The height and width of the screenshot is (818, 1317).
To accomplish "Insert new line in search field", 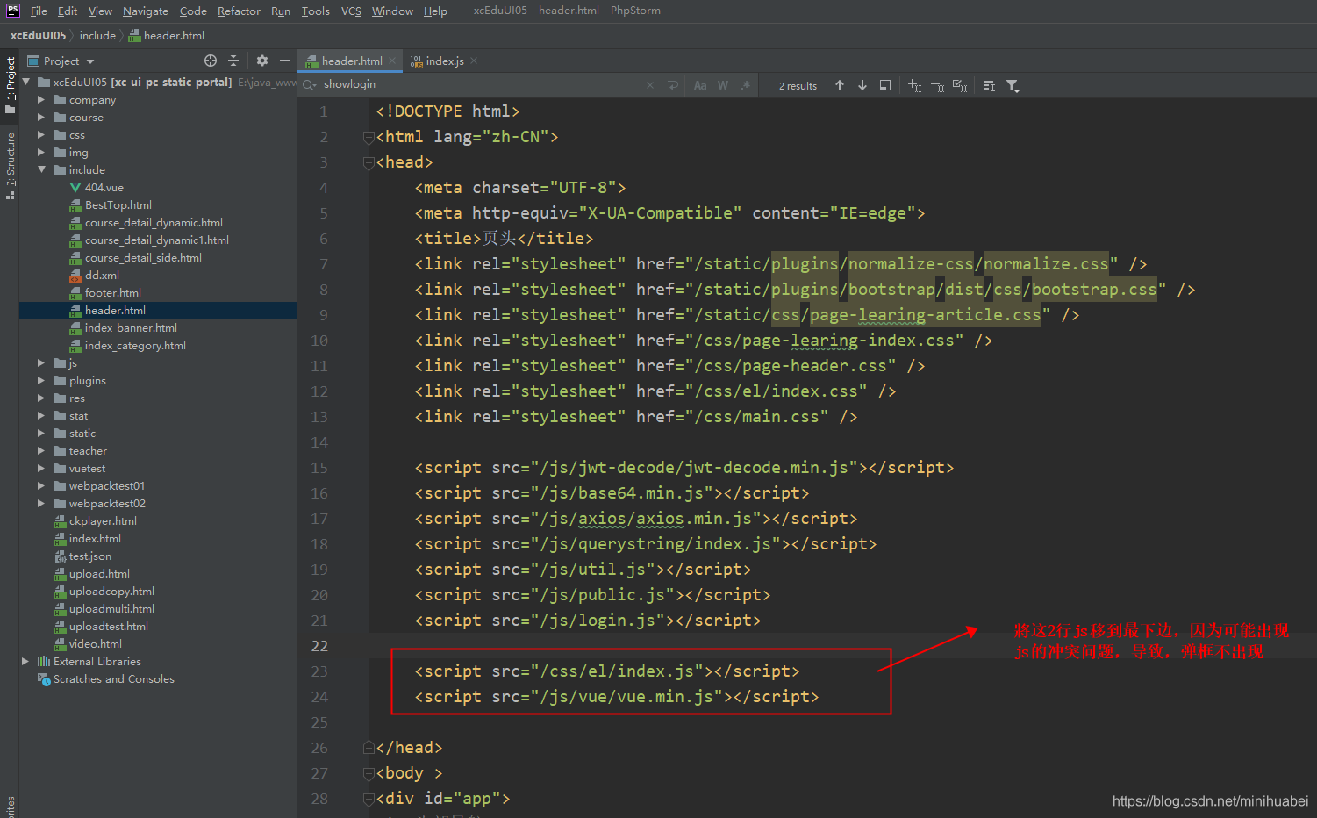I will point(673,85).
